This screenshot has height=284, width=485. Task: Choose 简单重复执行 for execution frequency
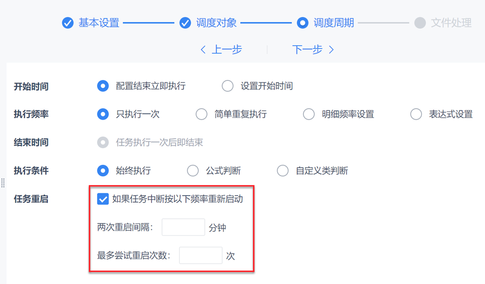coord(201,114)
